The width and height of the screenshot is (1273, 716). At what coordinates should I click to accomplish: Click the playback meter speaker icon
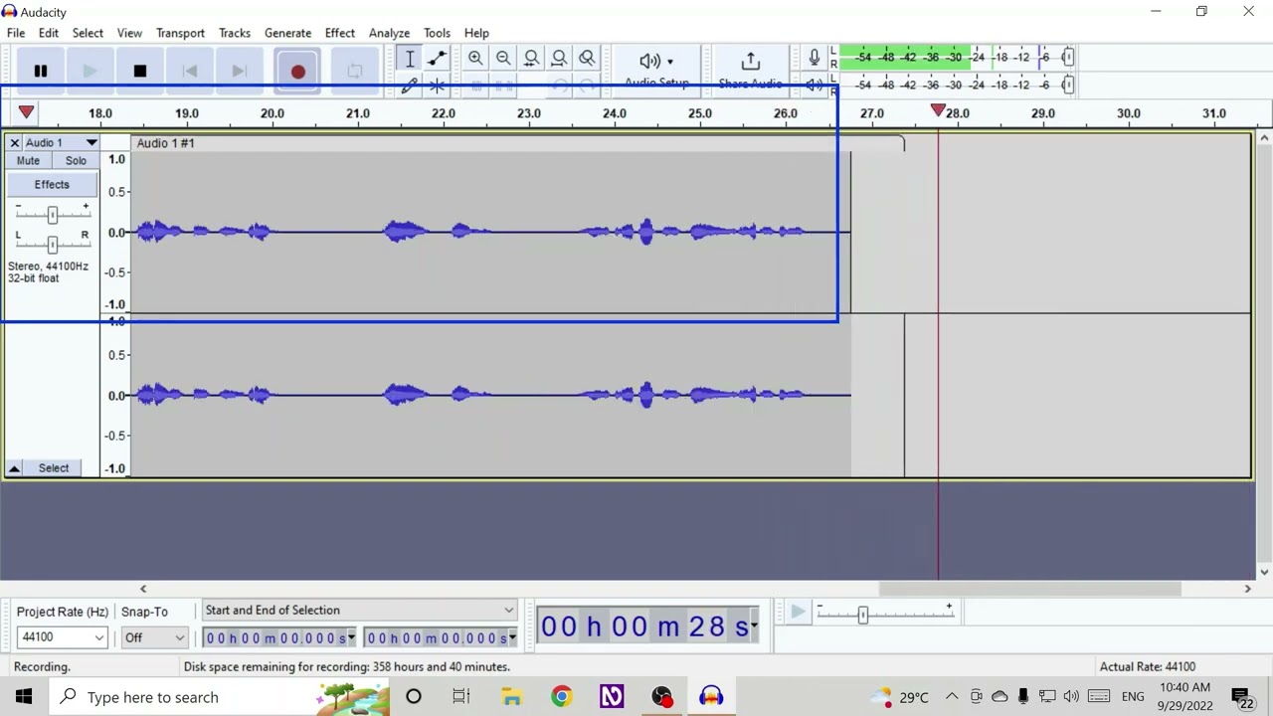(814, 86)
